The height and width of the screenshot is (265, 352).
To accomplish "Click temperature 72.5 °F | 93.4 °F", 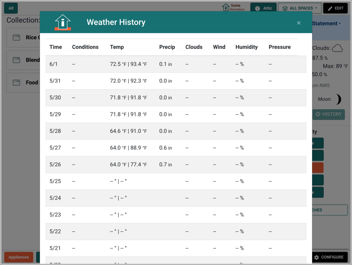I will 128,64.
